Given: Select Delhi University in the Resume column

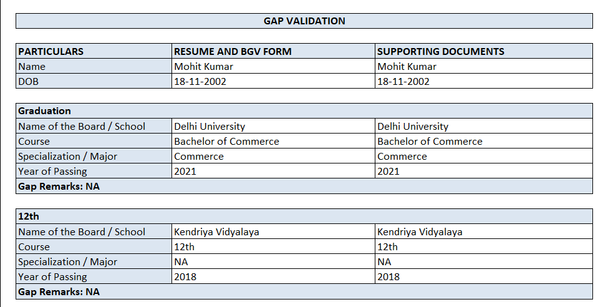Looking at the screenshot, I should [x=210, y=127].
